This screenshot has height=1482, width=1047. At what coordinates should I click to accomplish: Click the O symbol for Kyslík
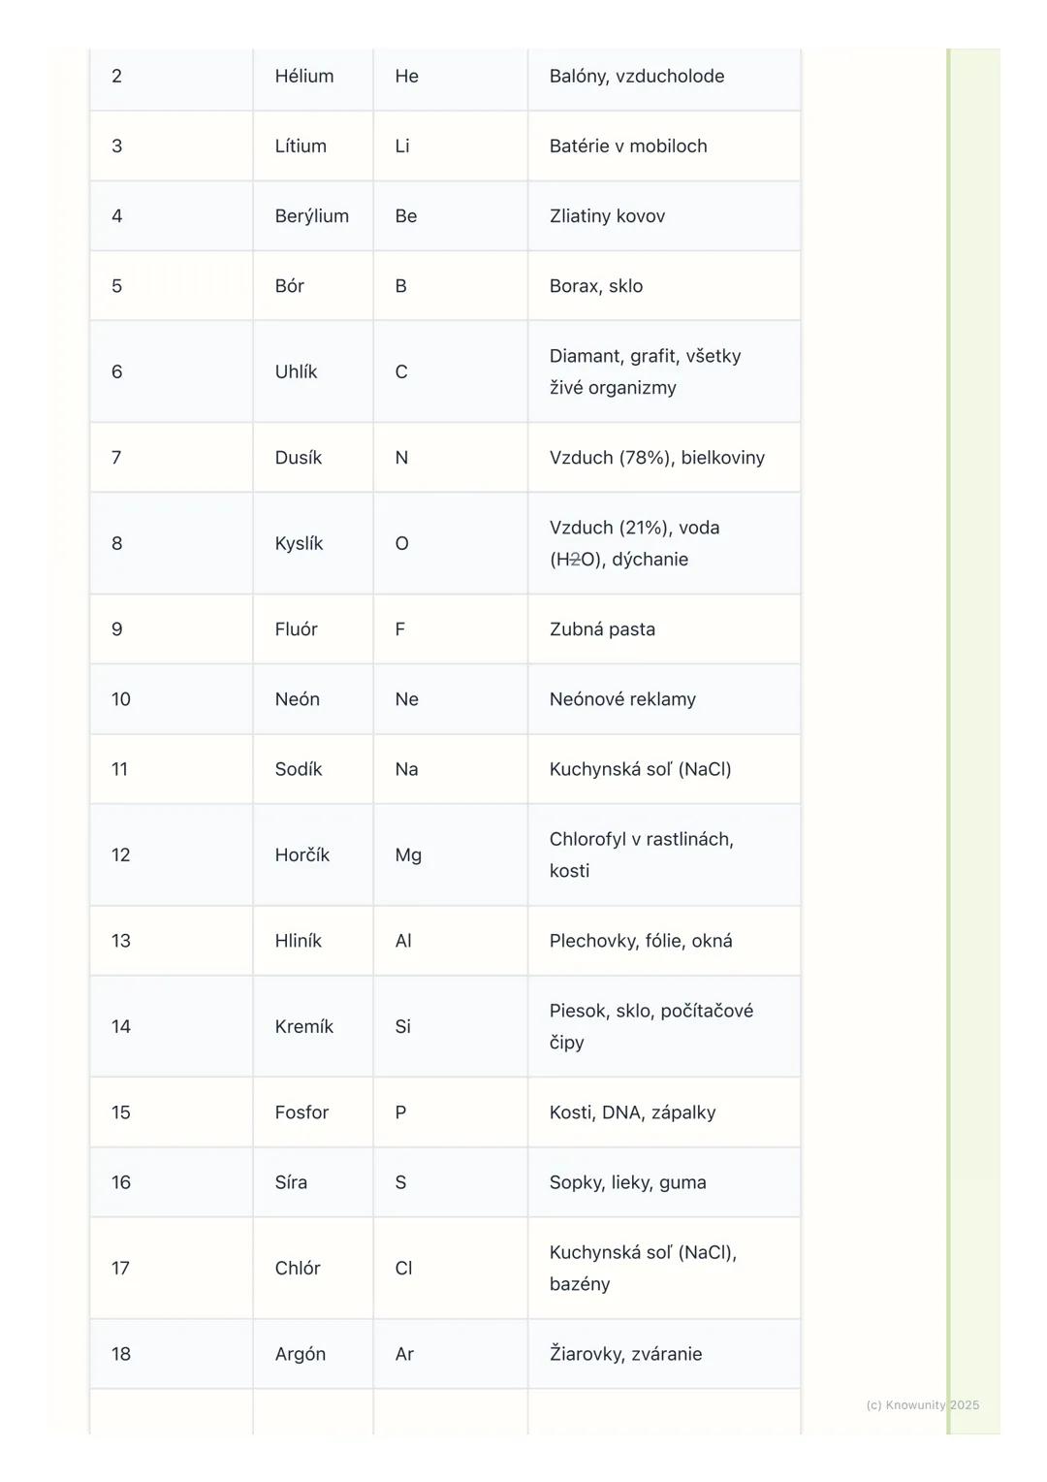pos(401,543)
